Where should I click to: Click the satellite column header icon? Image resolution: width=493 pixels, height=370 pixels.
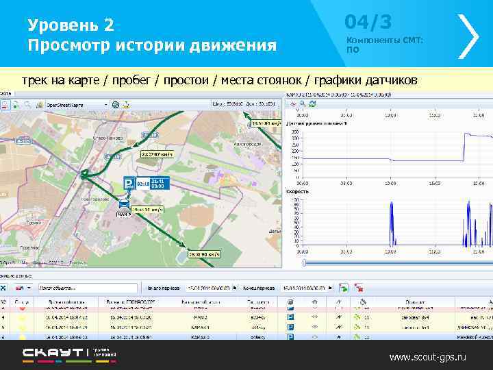click(363, 302)
